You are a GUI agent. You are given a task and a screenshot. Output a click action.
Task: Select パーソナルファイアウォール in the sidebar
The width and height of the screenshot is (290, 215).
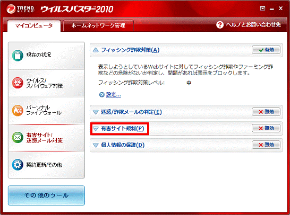click(46, 111)
